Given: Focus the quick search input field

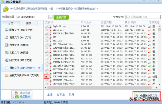Looking at the screenshot, I should 143,17.
